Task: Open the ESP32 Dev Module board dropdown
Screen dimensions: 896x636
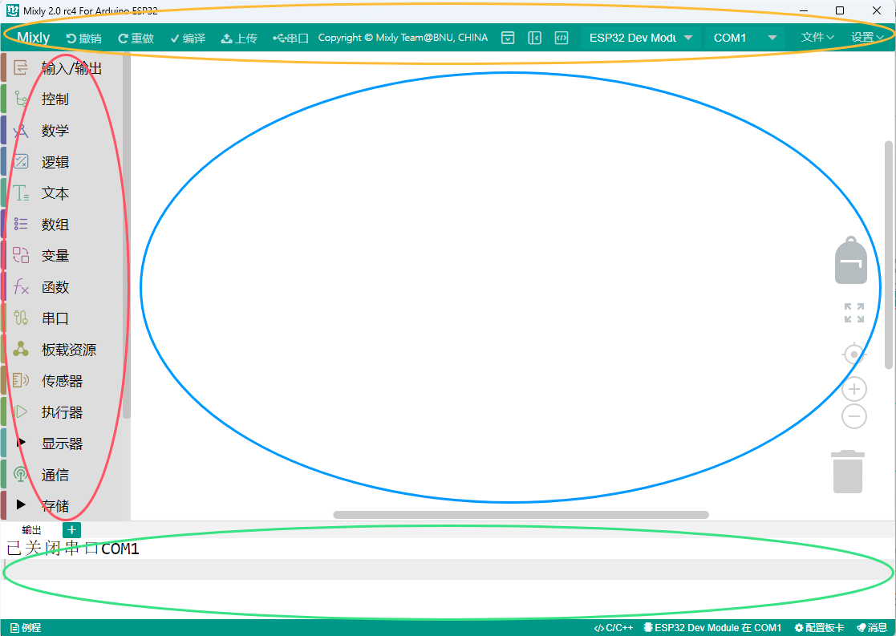Action: click(x=640, y=38)
